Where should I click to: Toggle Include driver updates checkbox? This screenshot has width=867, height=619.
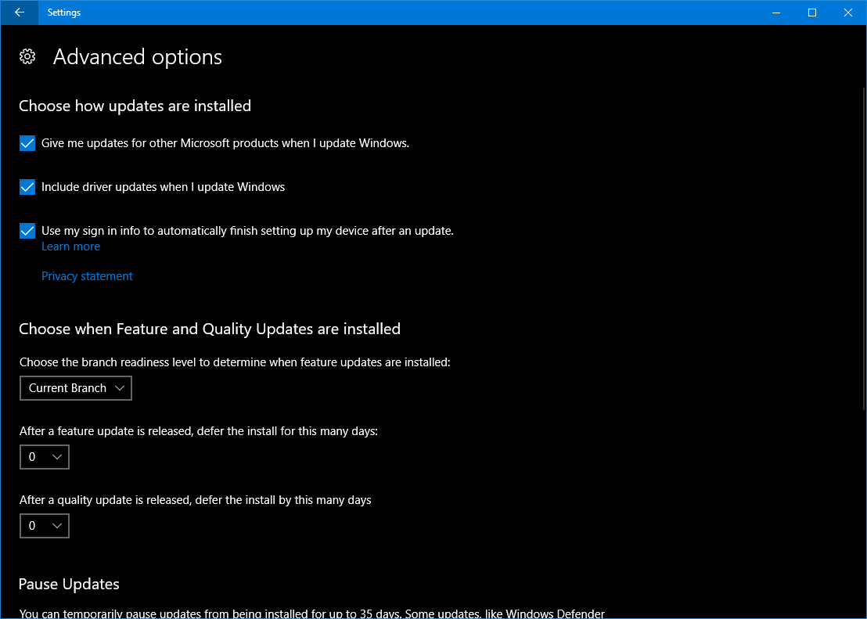tap(27, 187)
